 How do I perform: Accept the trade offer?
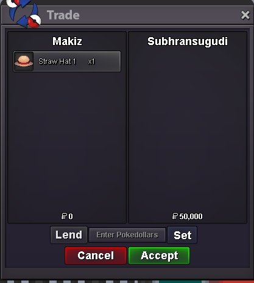159,256
